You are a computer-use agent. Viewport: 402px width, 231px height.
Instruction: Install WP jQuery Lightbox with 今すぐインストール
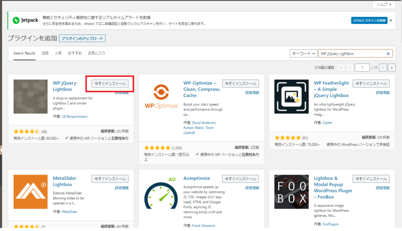coord(110,84)
